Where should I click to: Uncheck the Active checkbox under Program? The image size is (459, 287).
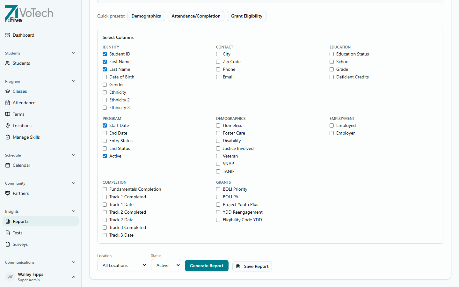point(105,156)
